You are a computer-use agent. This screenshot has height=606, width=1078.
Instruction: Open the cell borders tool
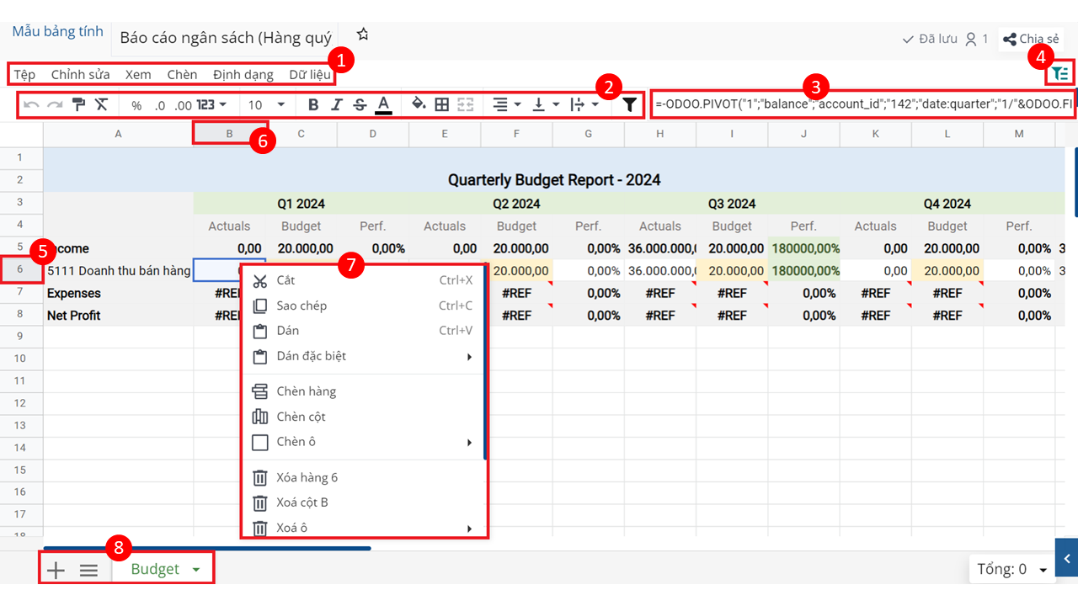[441, 104]
